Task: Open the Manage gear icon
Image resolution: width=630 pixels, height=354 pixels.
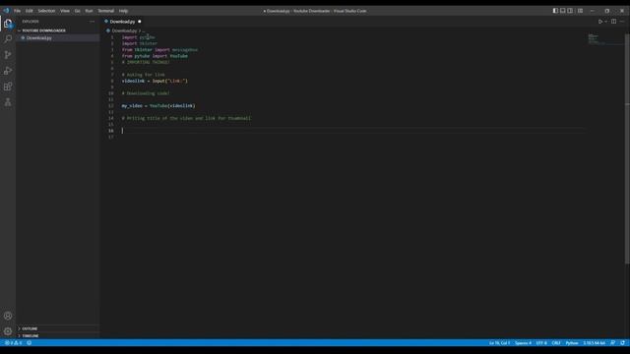Action: coord(8,331)
